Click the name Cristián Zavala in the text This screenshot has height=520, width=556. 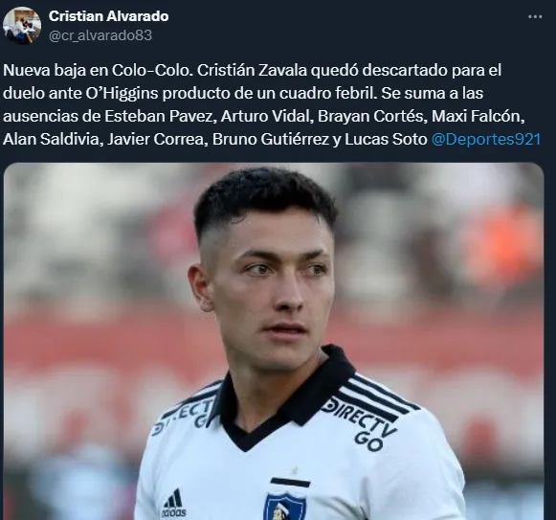tap(252, 70)
